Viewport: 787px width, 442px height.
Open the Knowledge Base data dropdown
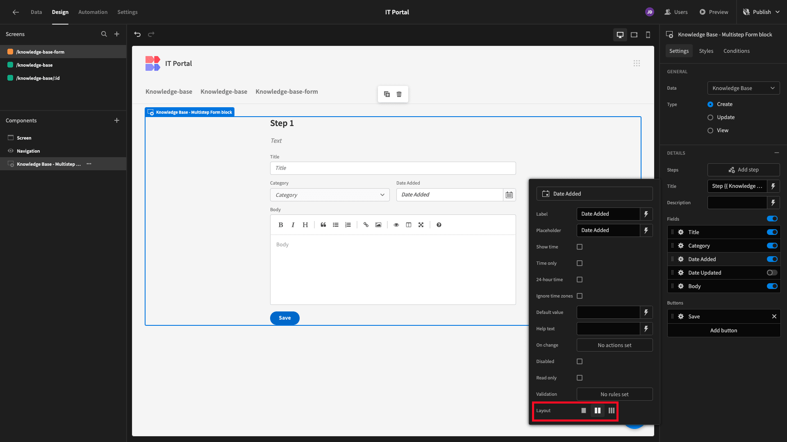(x=744, y=88)
